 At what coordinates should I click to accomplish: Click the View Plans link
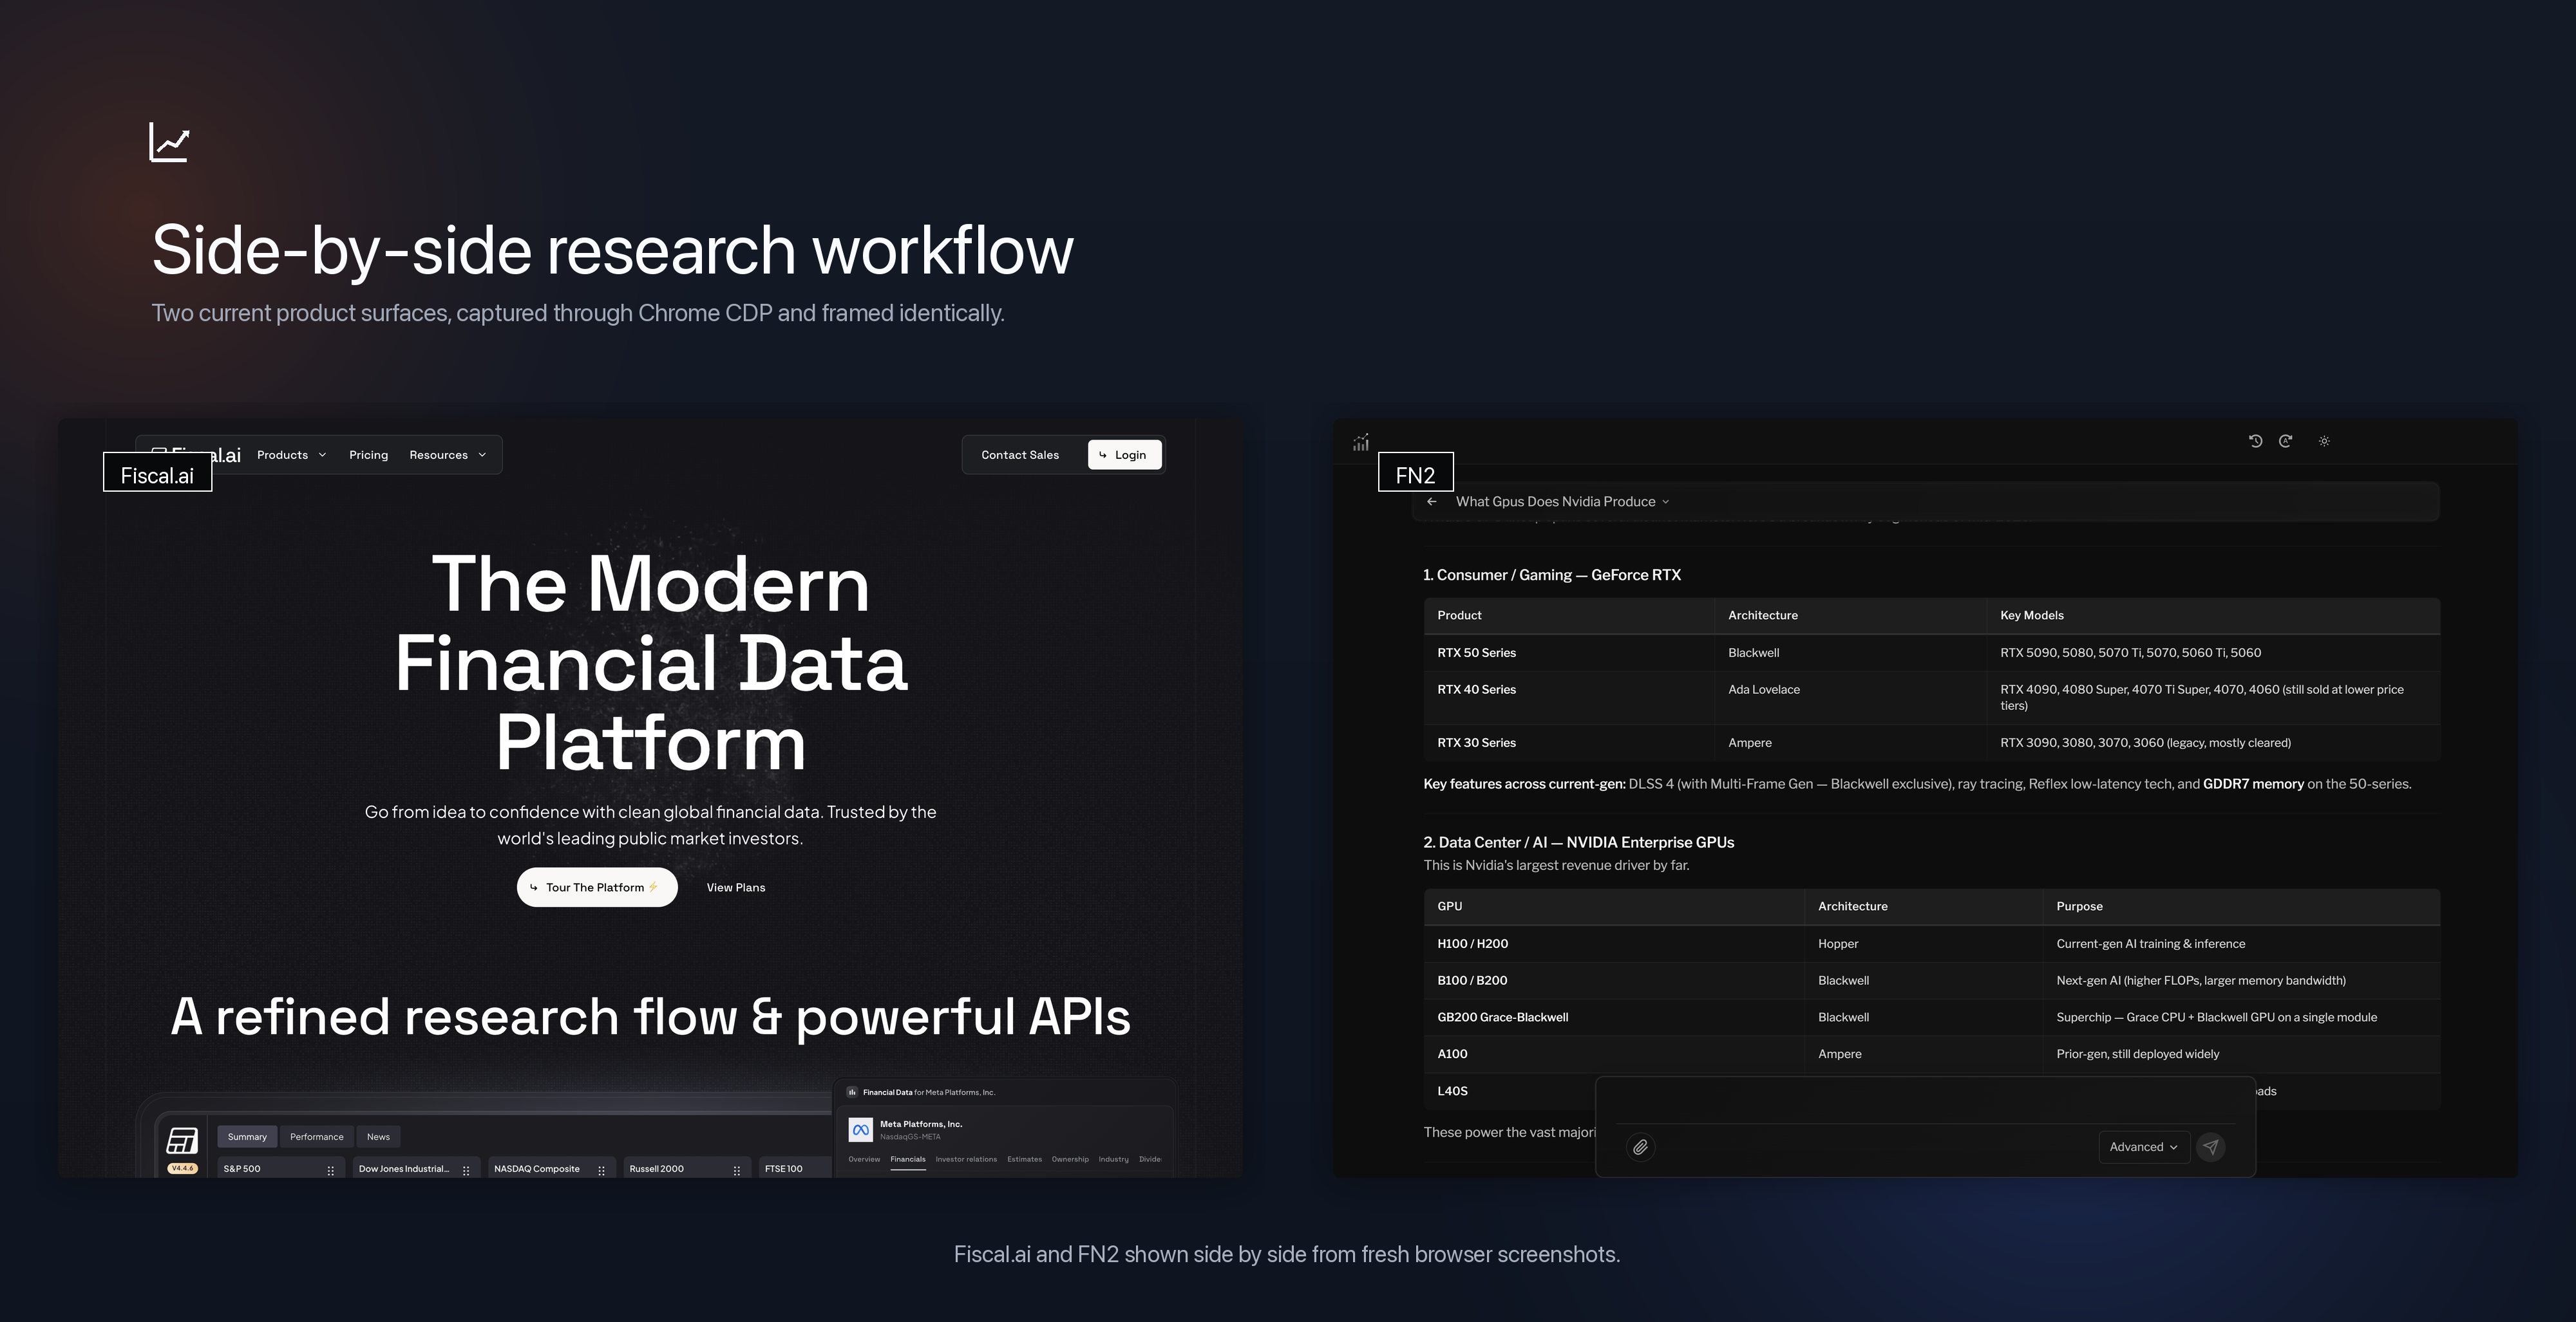[x=736, y=888]
